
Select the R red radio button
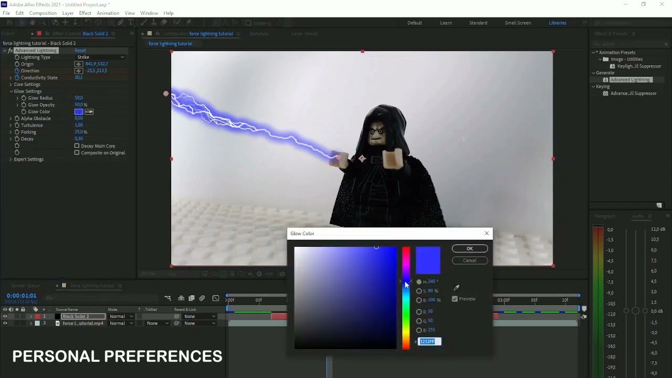419,312
